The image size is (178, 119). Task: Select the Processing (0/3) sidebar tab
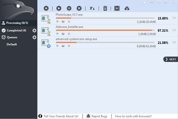point(17,23)
